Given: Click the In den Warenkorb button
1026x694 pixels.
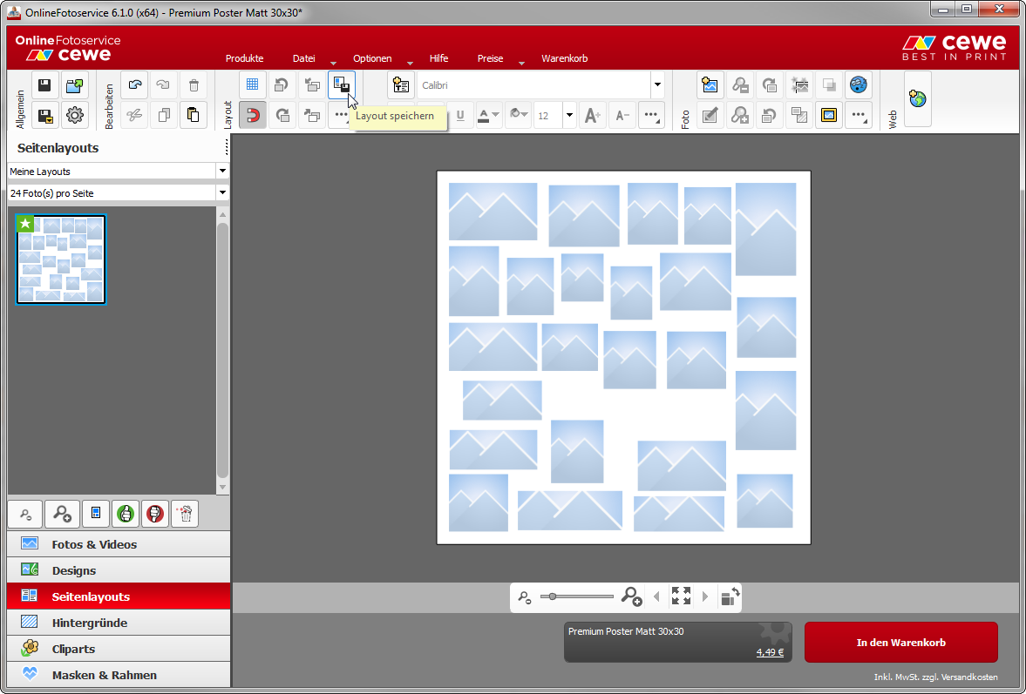Looking at the screenshot, I should pos(900,643).
